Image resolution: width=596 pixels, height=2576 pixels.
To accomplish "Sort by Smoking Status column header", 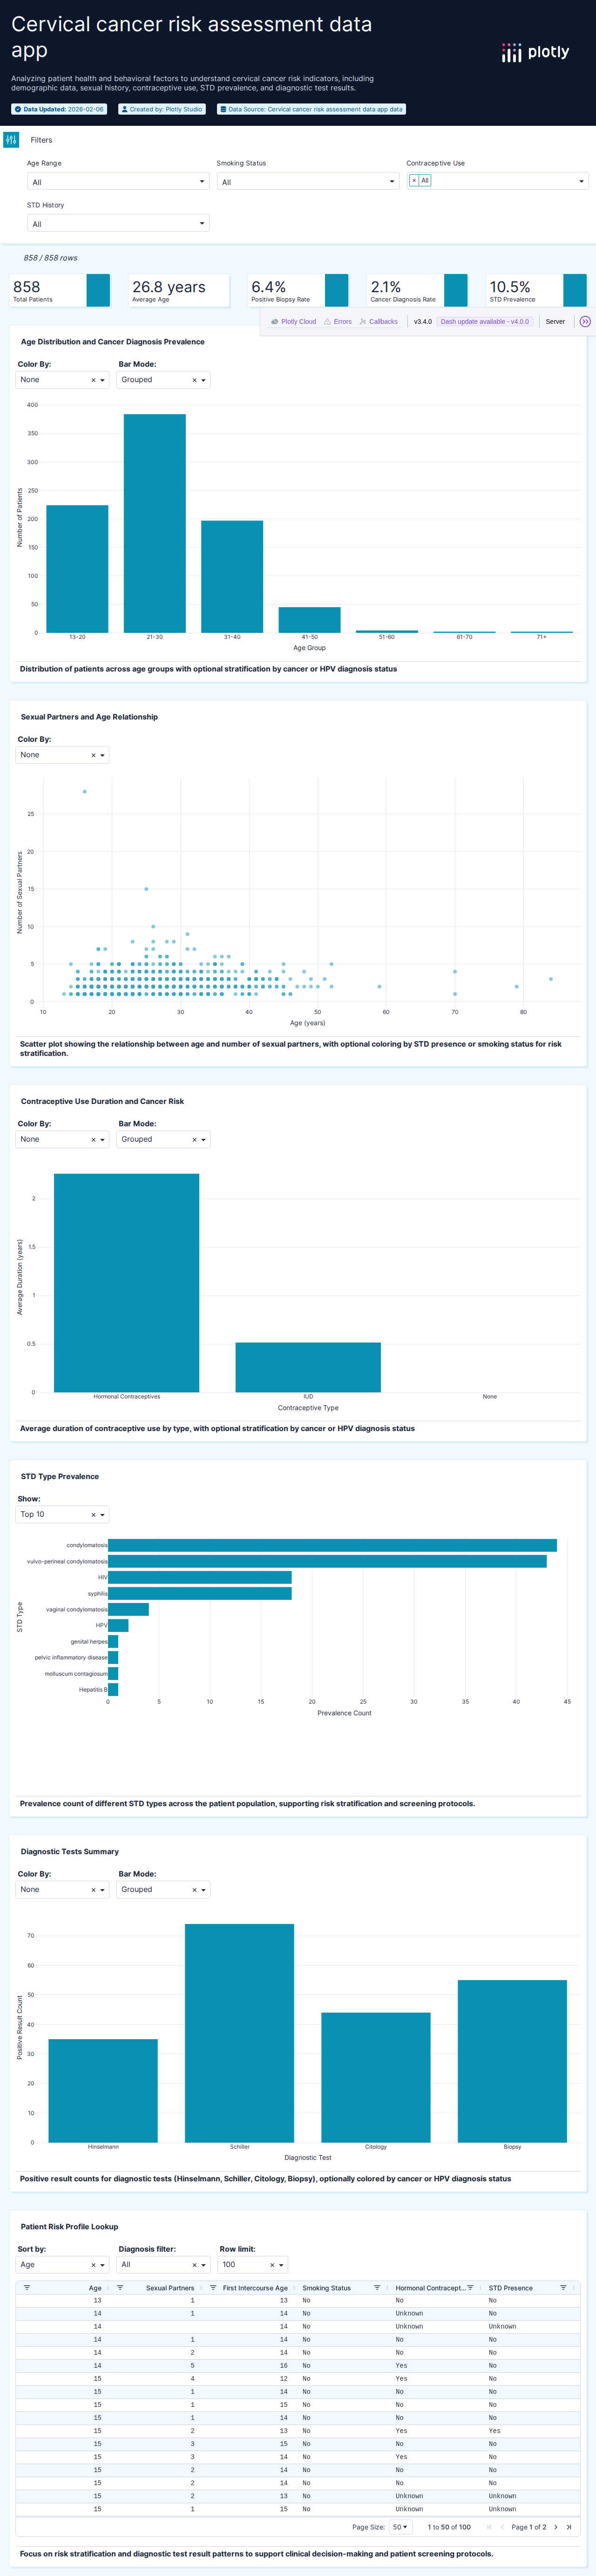I will [327, 2288].
